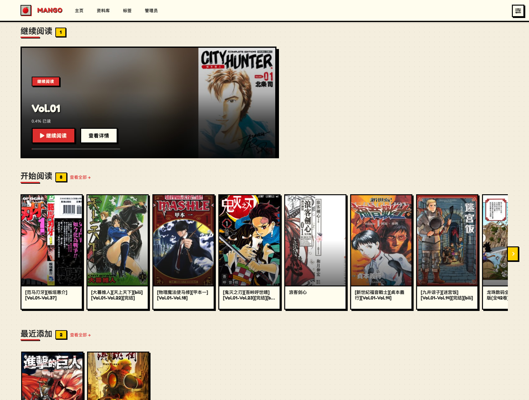Open the City Hunter cover image
The image size is (529, 400).
237,103
